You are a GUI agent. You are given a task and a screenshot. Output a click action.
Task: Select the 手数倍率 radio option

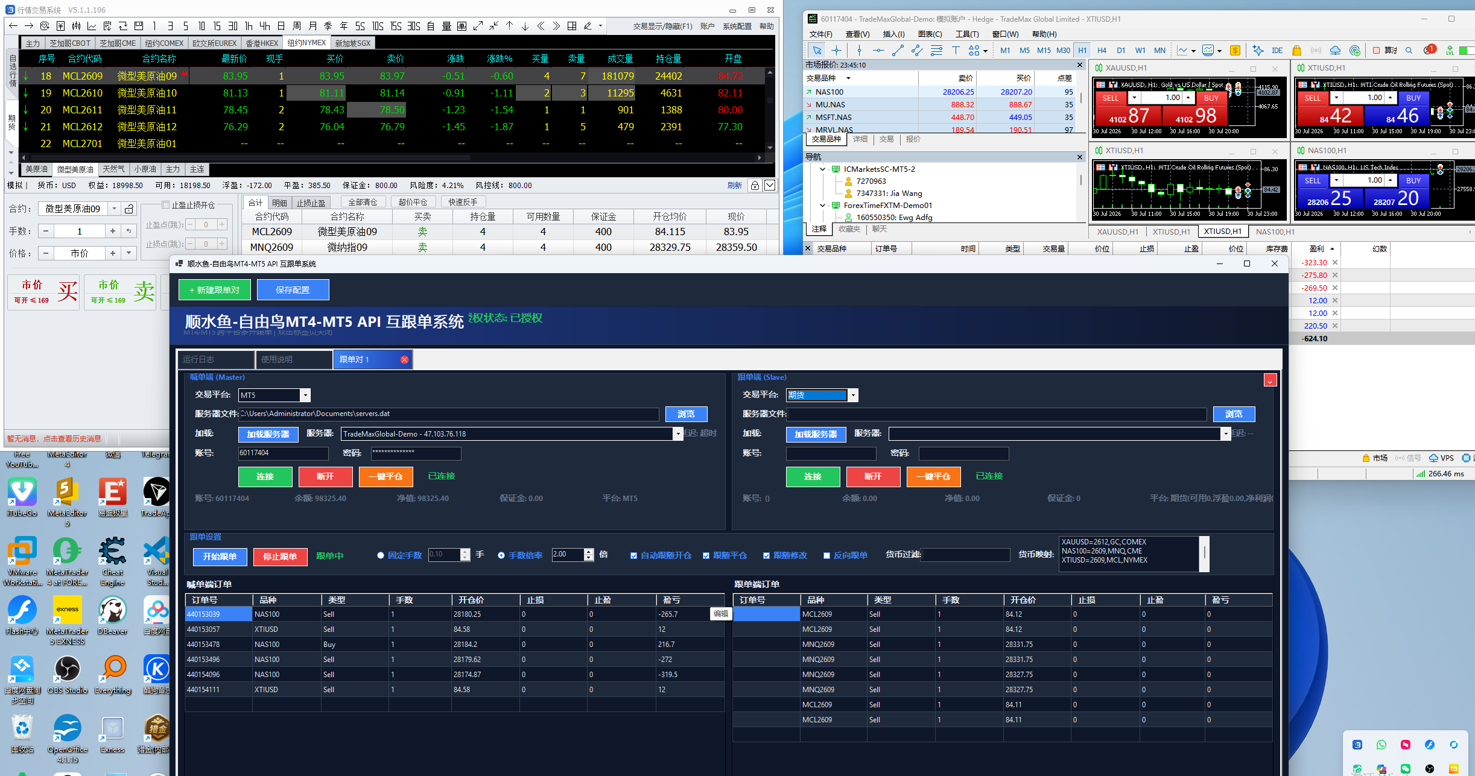click(501, 555)
